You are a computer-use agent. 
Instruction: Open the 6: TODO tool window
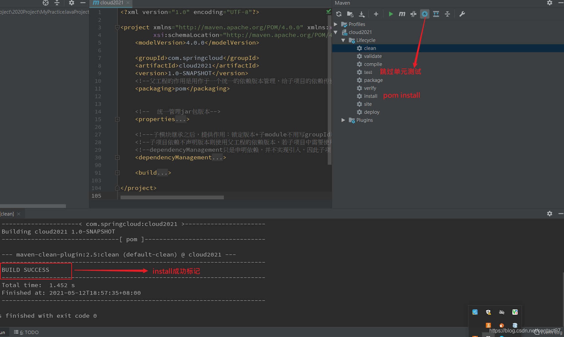click(26, 332)
